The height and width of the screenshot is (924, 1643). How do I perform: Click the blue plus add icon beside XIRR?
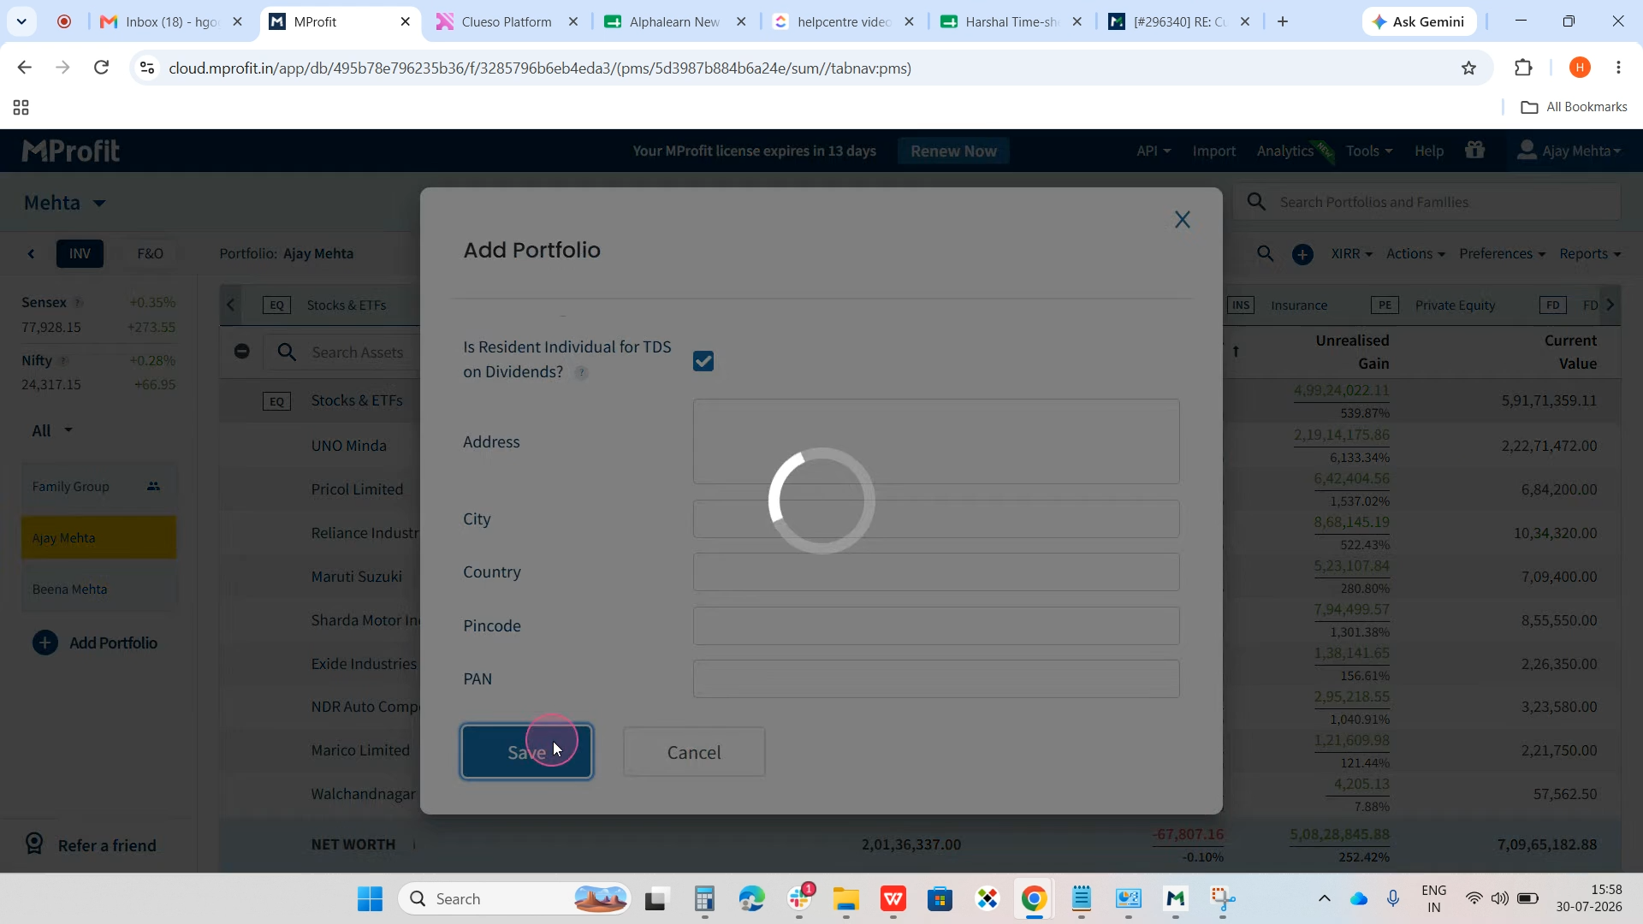1302,254
